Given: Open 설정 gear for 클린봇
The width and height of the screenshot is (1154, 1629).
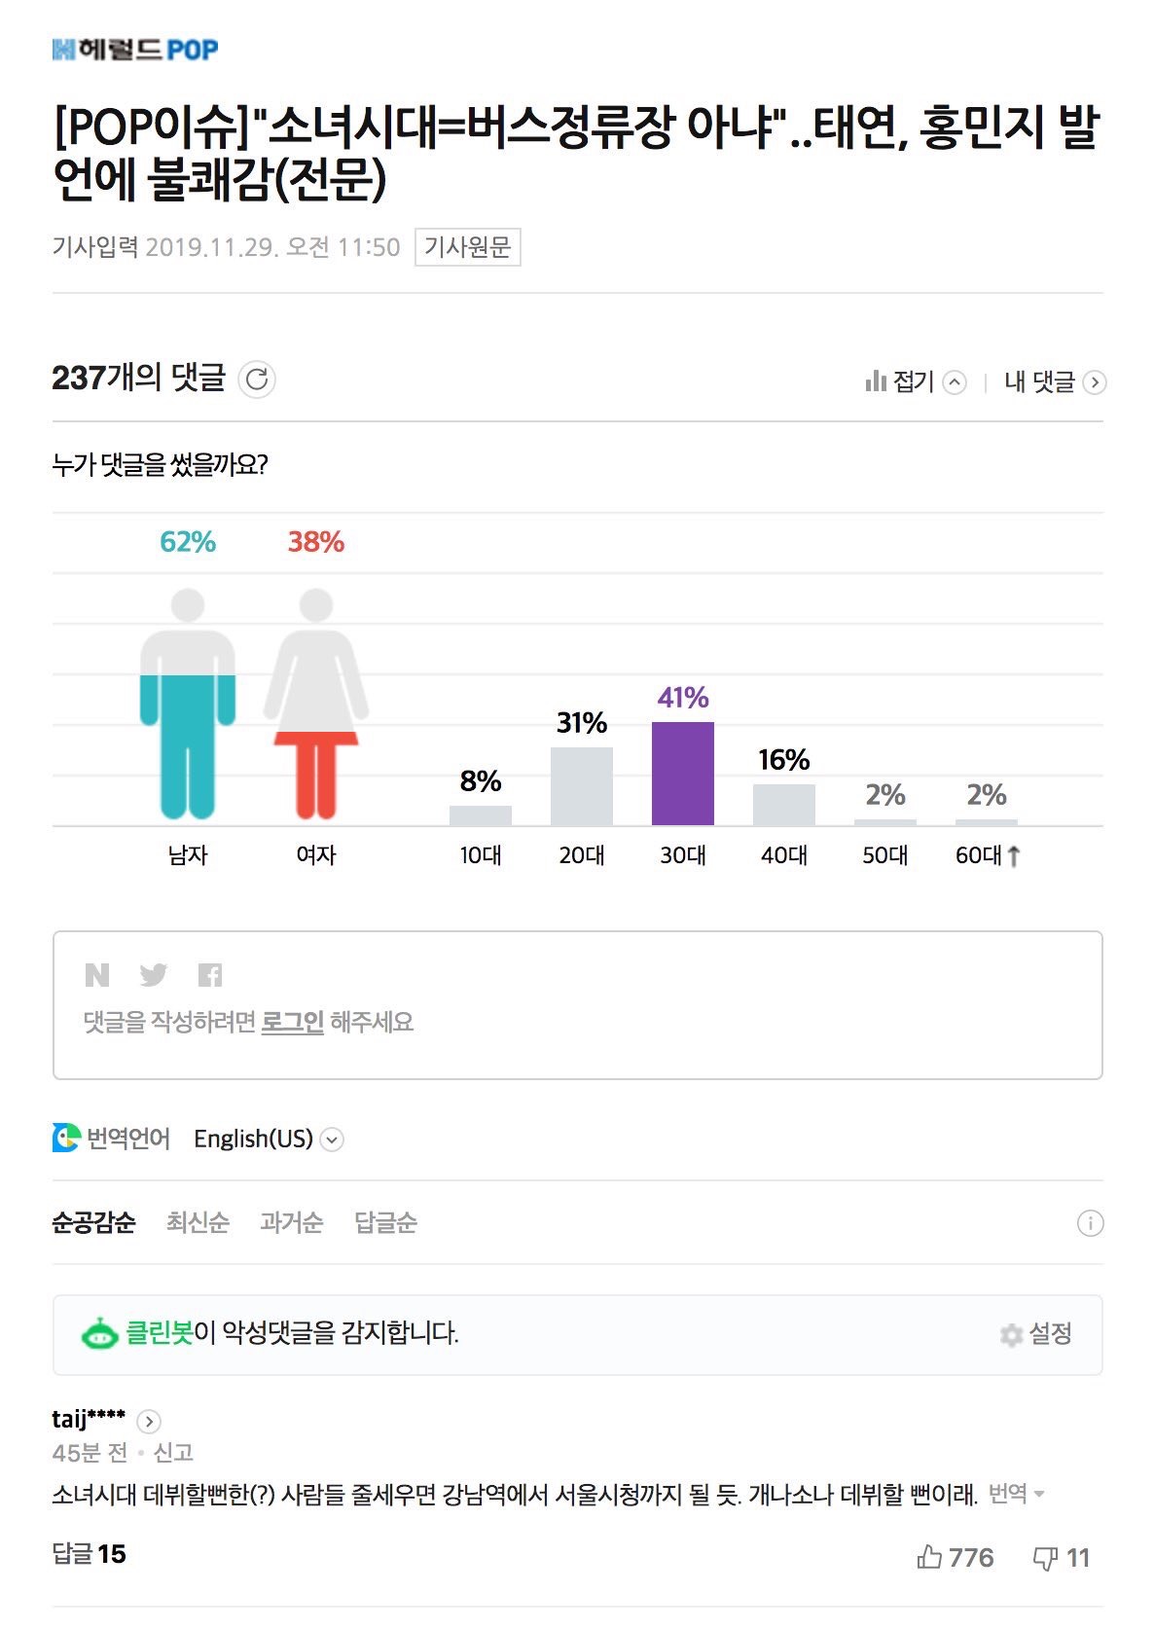Looking at the screenshot, I should [x=1036, y=1334].
